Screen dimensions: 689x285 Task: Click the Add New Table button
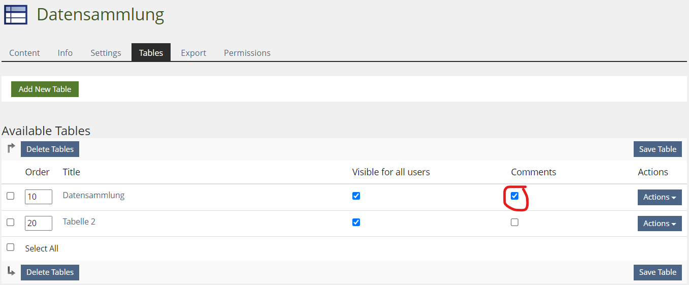[x=45, y=89]
